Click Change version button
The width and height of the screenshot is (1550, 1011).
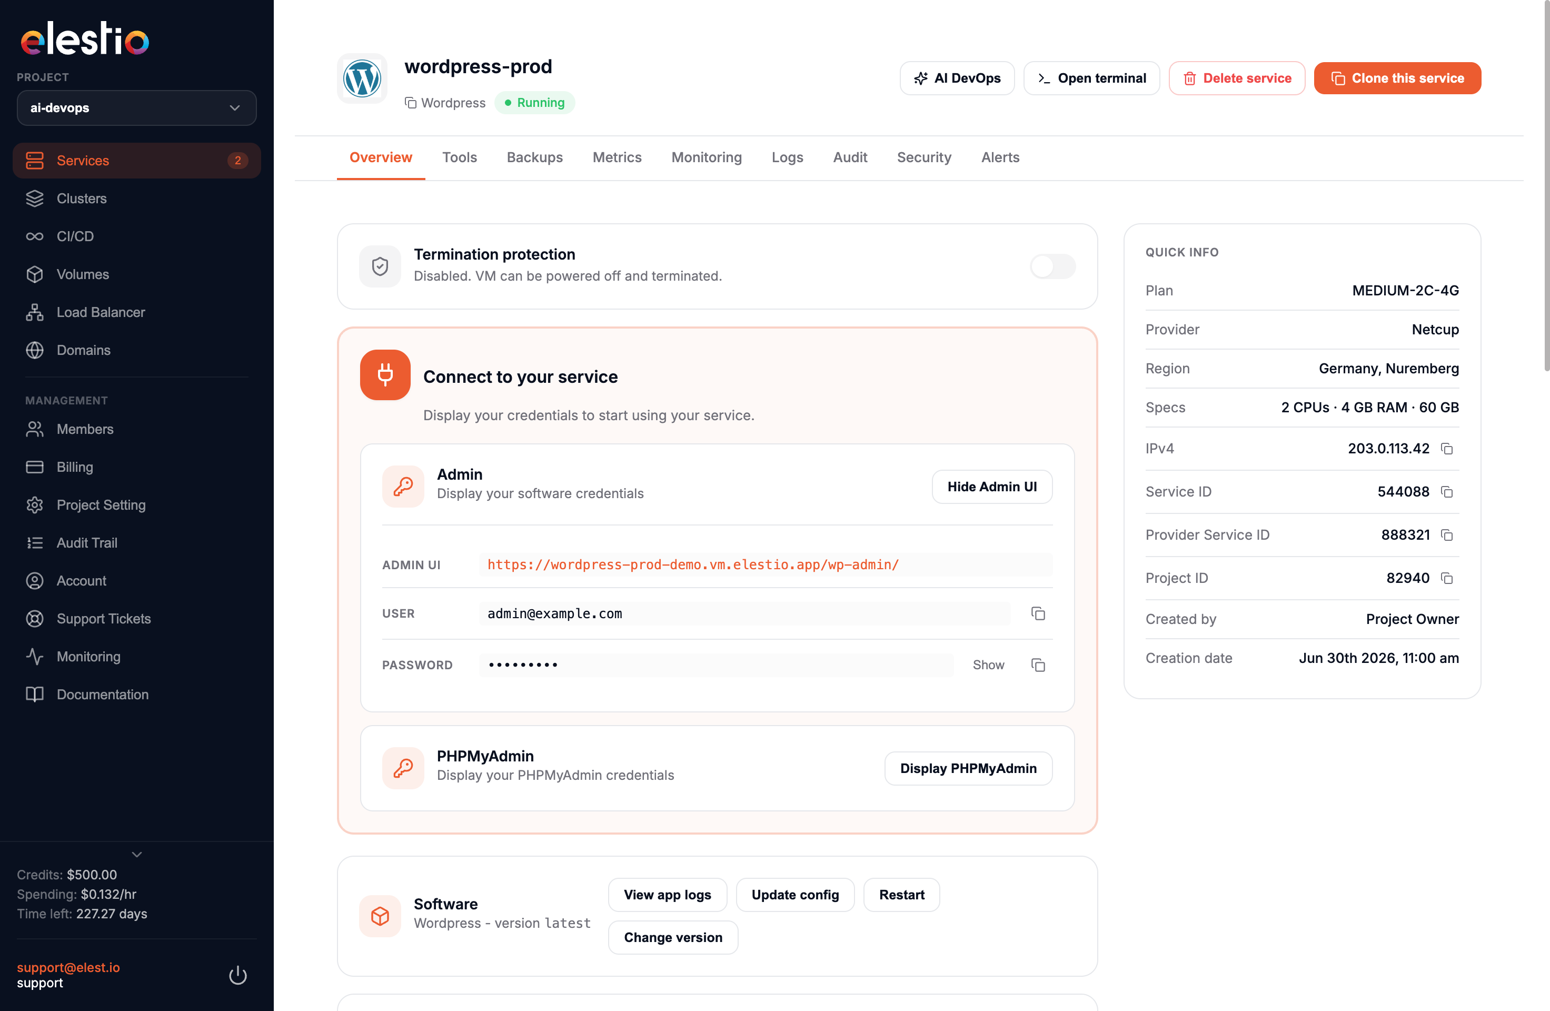coord(673,937)
